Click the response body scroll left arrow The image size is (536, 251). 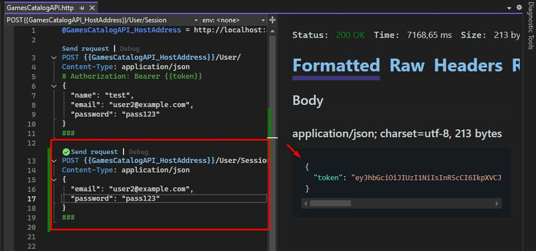(306, 204)
